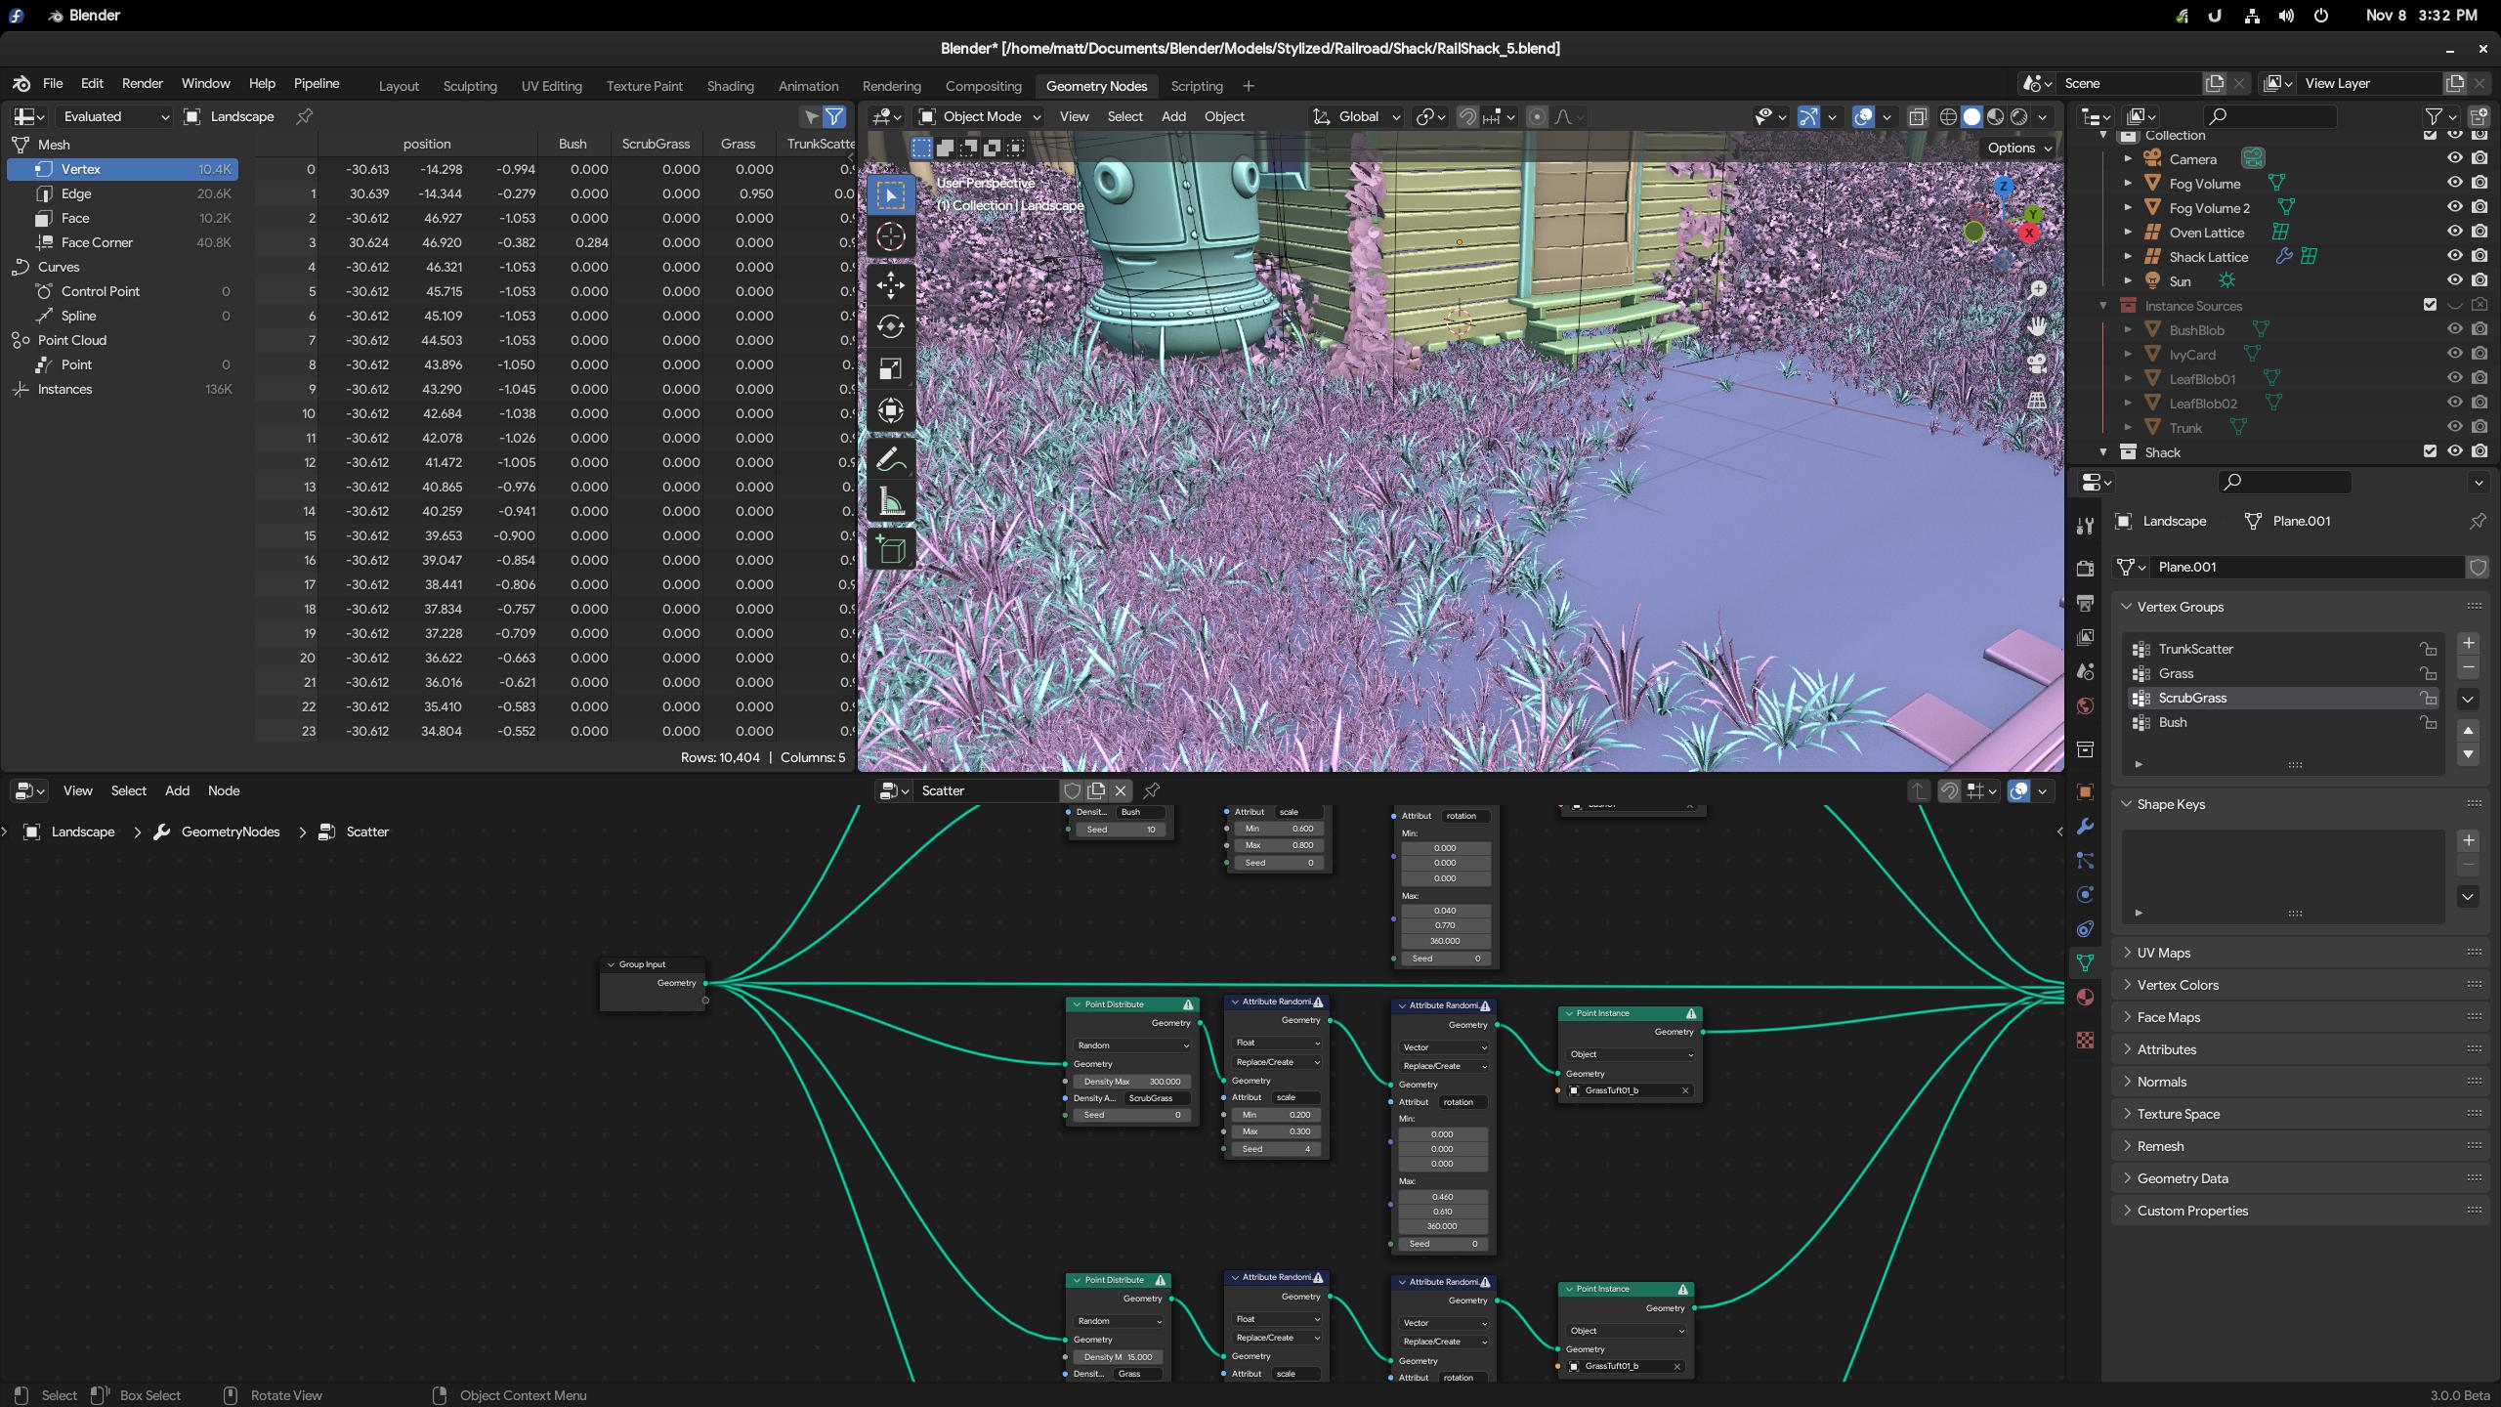Viewport: 2501px width, 1407px height.
Task: Pin the Scatter node tree
Action: (x=1152, y=790)
